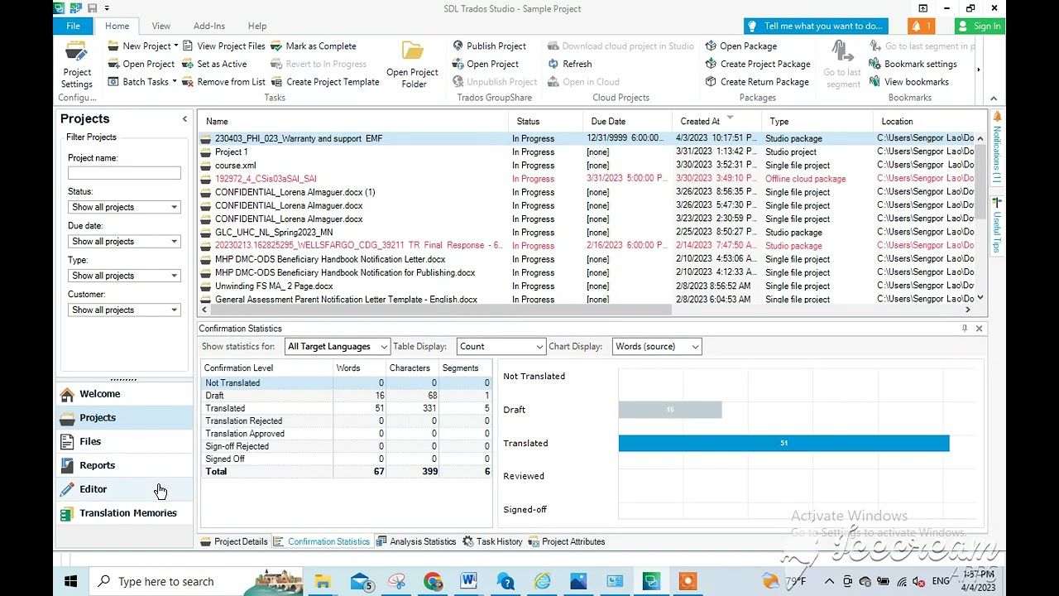Open Chart Display dropdown
The width and height of the screenshot is (1059, 596).
click(657, 347)
